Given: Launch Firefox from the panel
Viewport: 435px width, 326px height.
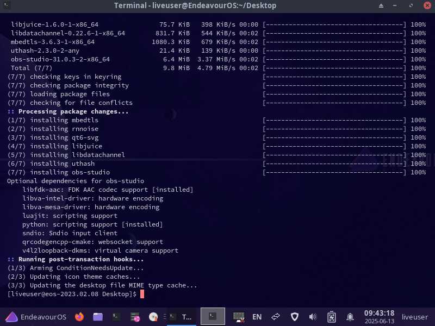Looking at the screenshot, I should pyautogui.click(x=79, y=317).
